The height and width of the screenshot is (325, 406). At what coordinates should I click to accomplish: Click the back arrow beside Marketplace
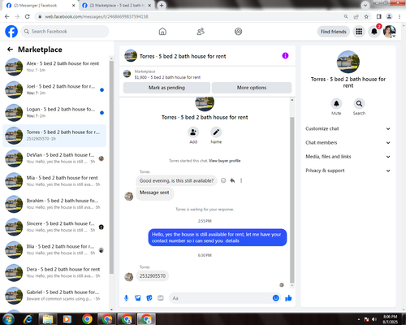coord(10,50)
